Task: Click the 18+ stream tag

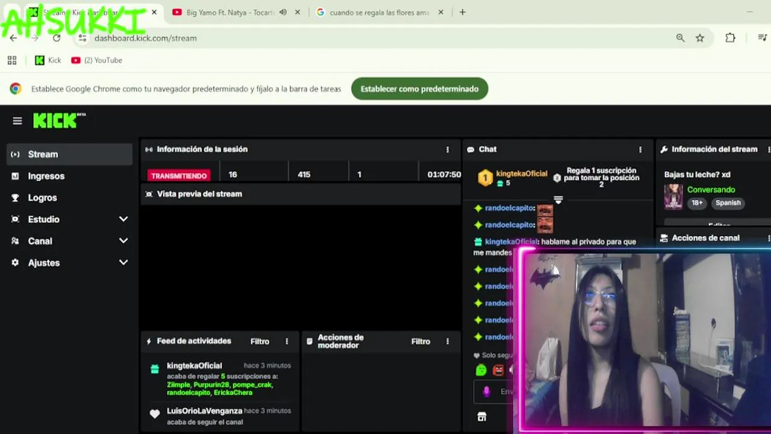Action: pyautogui.click(x=697, y=203)
